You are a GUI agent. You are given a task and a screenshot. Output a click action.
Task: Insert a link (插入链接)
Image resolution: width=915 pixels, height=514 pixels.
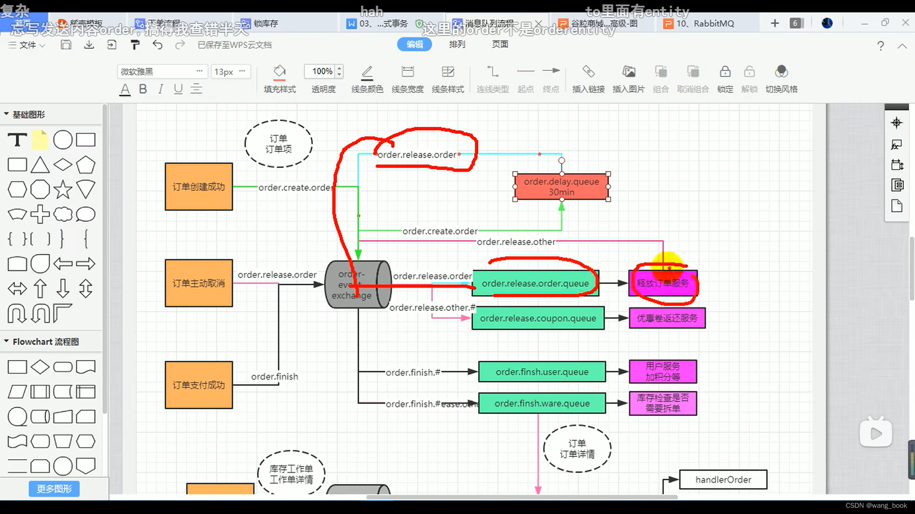pyautogui.click(x=588, y=79)
